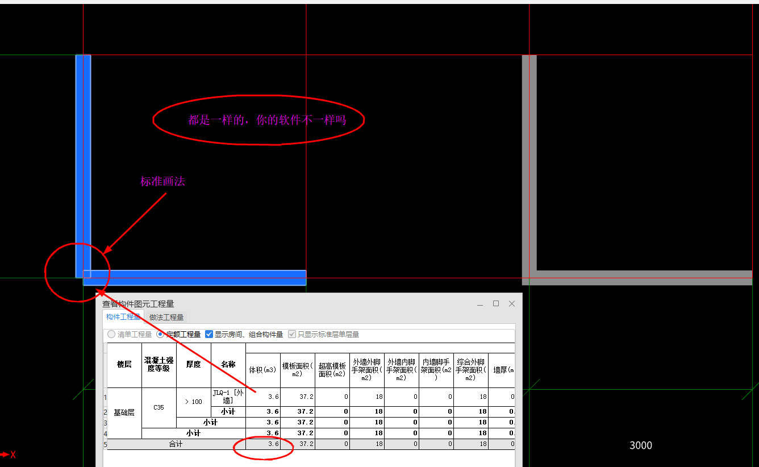The height and width of the screenshot is (467, 759).
Task: Click the 综合外脚手架面积 column header
Action: 471,370
